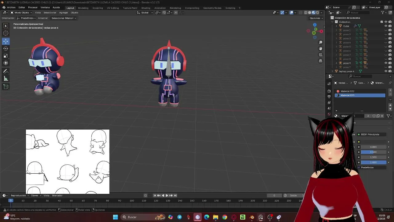Viewport: 394px width, 222px height.
Task: Open the Predefinido orientation dropdown
Action: (27, 18)
